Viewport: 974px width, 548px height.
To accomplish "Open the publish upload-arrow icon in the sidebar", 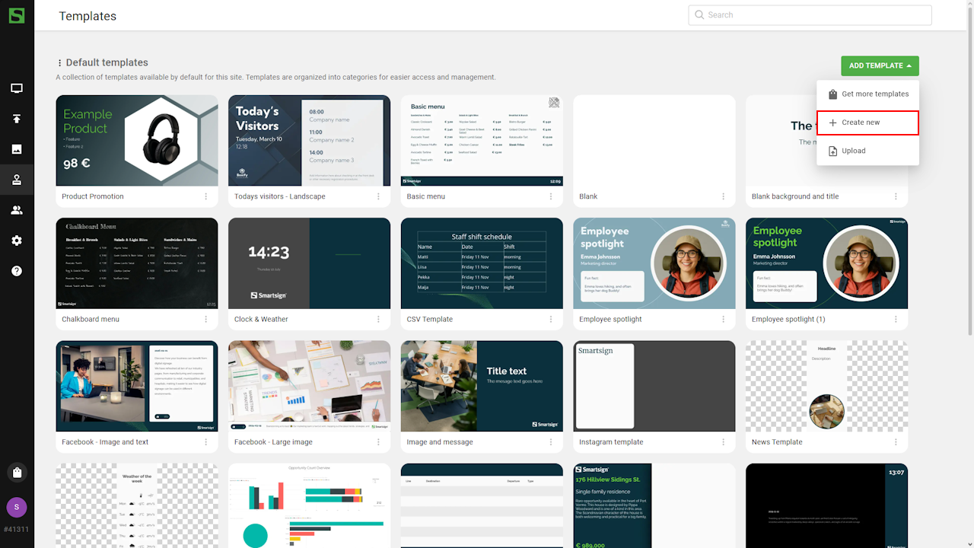I will click(x=17, y=119).
